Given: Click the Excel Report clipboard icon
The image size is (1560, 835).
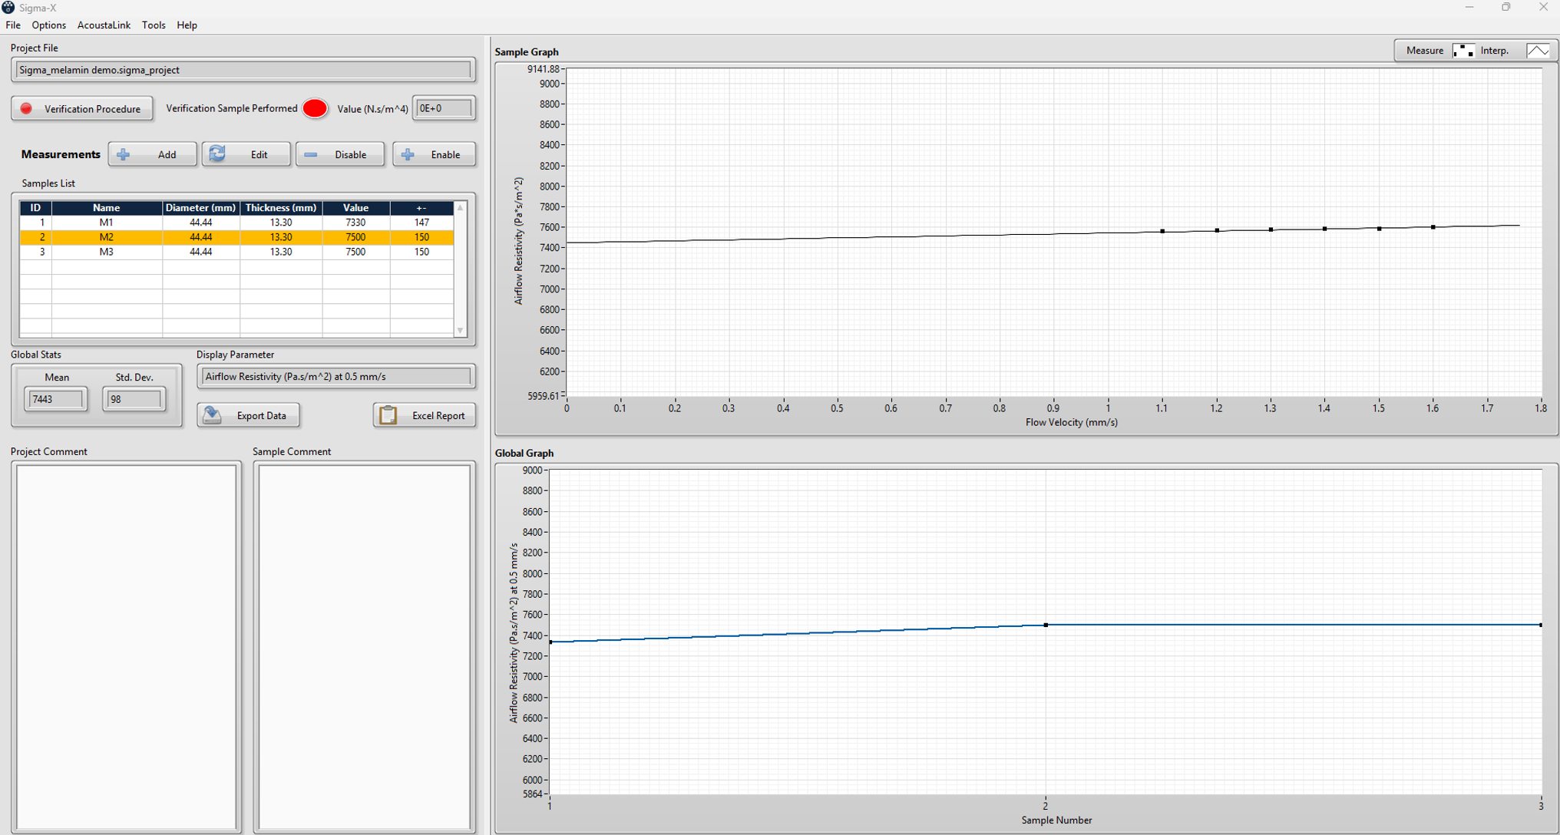Looking at the screenshot, I should [x=388, y=415].
